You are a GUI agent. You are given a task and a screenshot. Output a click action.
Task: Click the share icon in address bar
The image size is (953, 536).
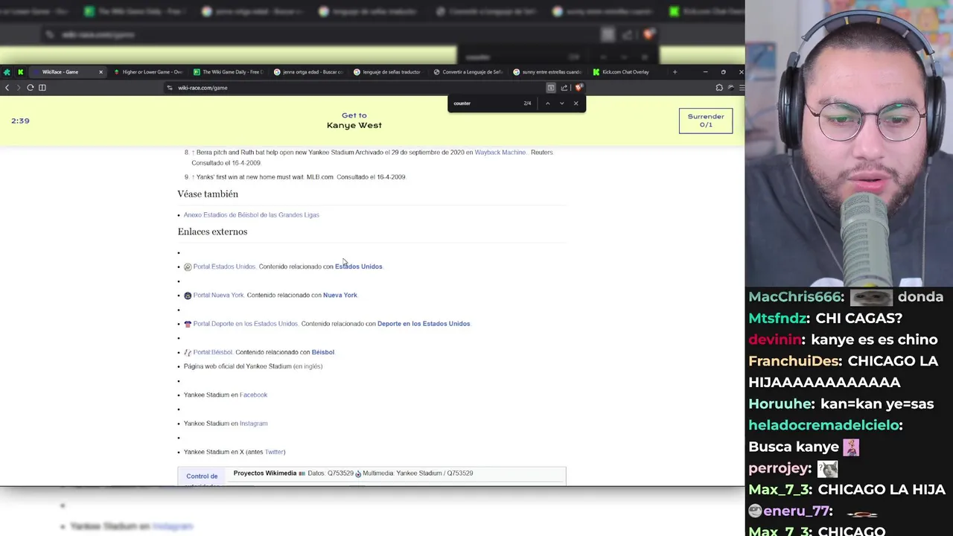coord(564,88)
